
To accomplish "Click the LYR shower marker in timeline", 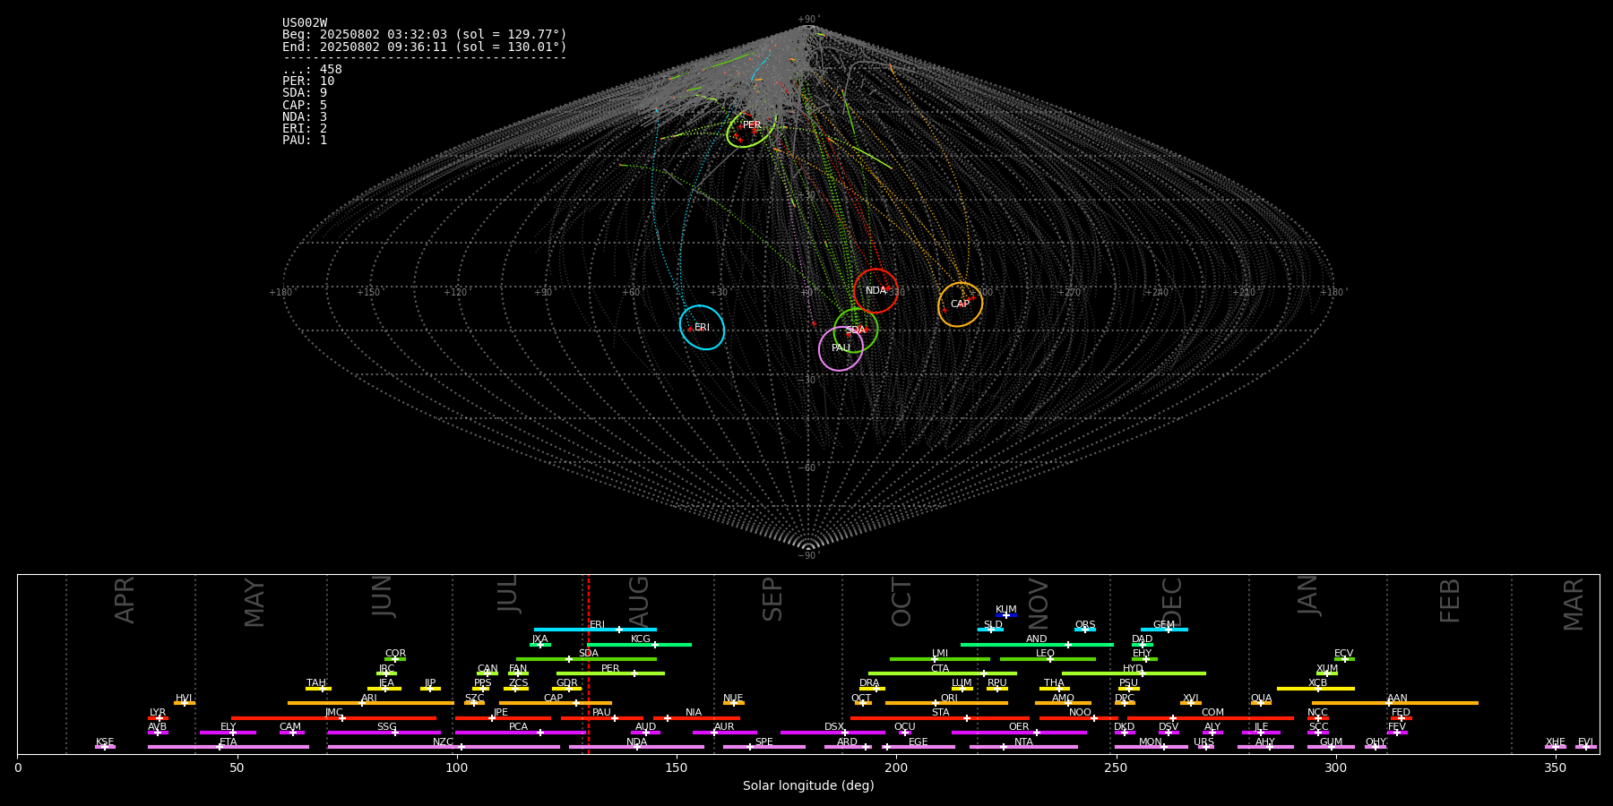I will [x=158, y=718].
